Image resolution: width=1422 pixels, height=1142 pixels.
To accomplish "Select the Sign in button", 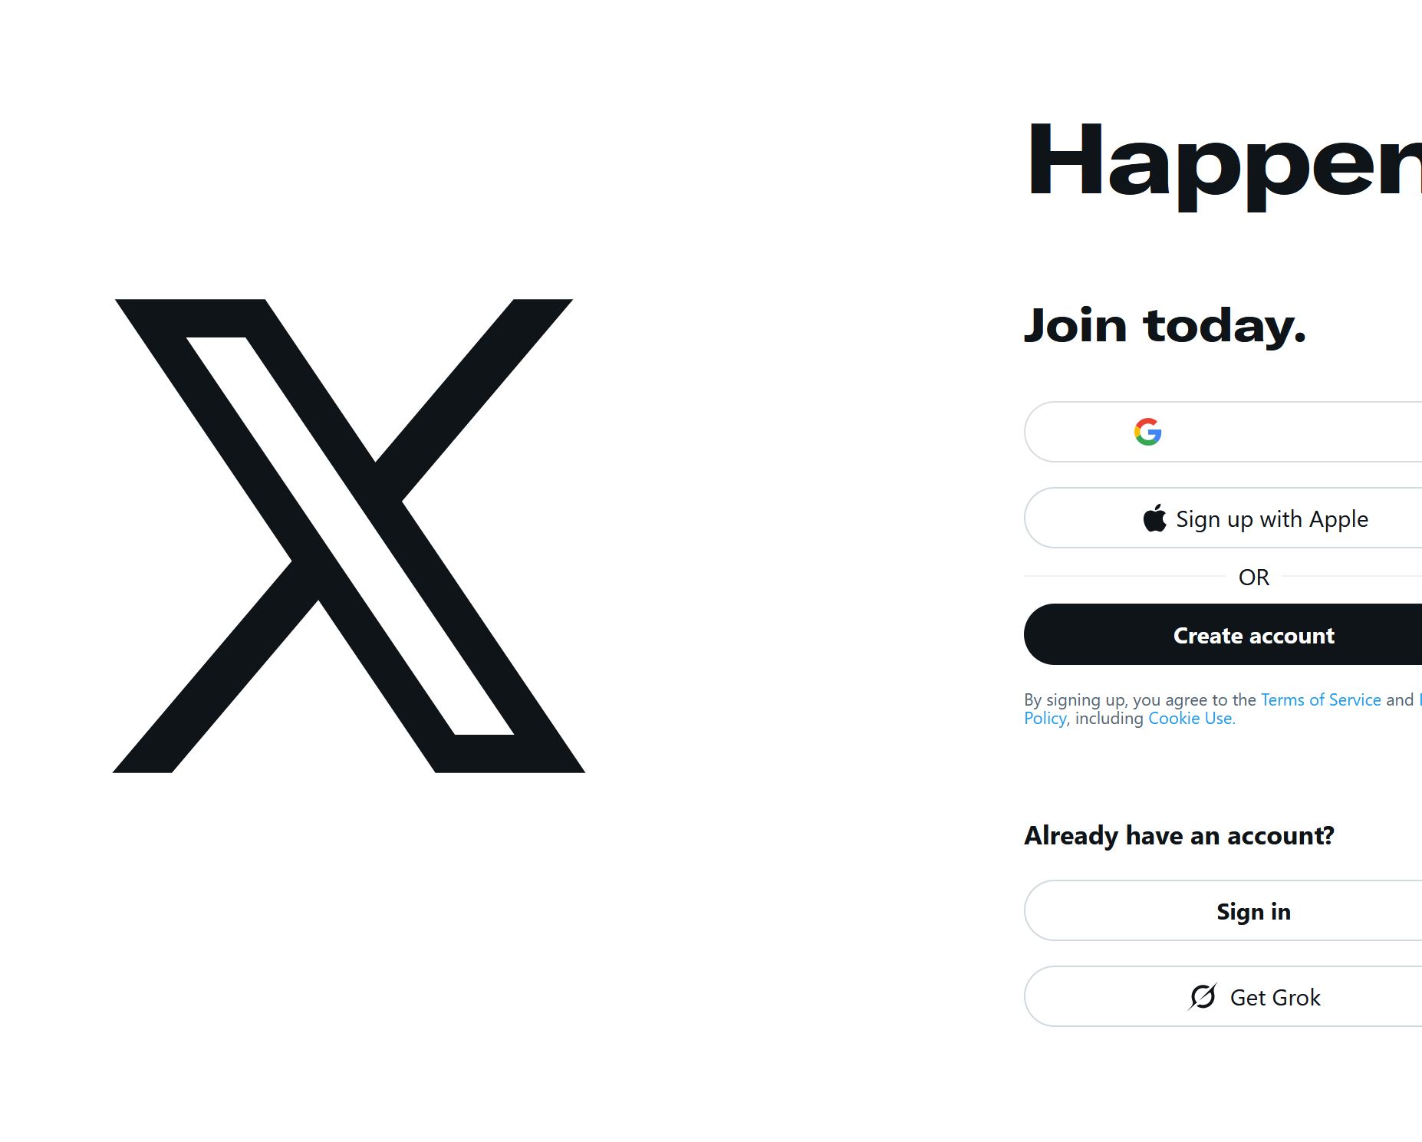I will click(x=1253, y=911).
